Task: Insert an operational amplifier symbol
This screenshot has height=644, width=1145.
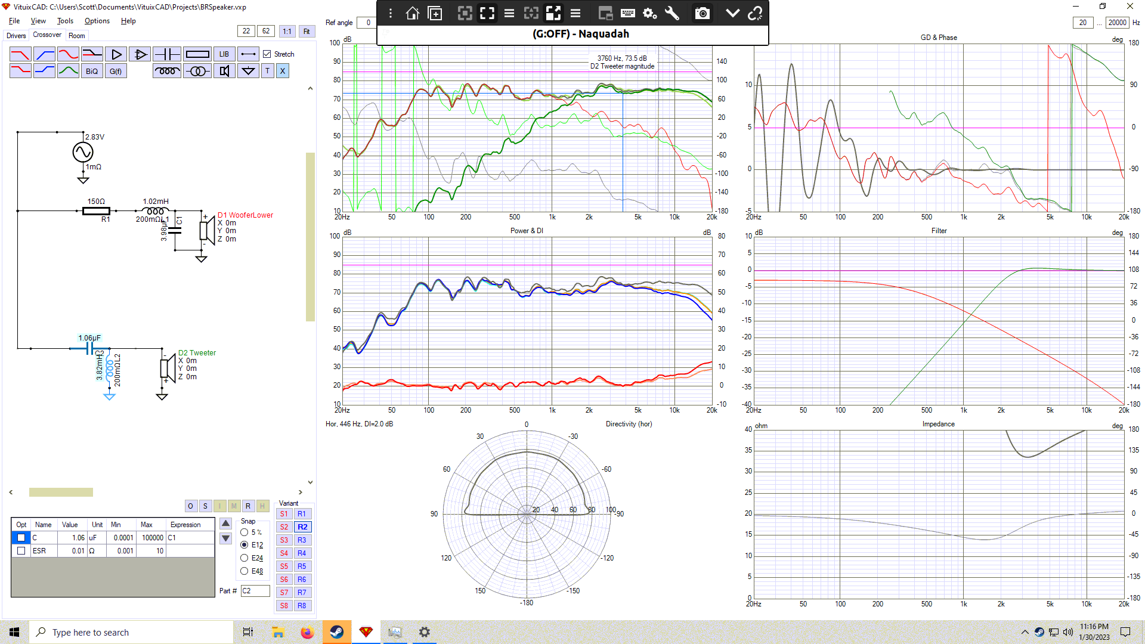Action: [x=140, y=54]
